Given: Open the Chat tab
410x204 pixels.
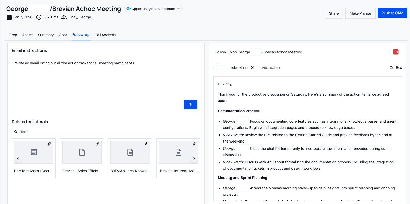Looking at the screenshot, I should coord(63,35).
